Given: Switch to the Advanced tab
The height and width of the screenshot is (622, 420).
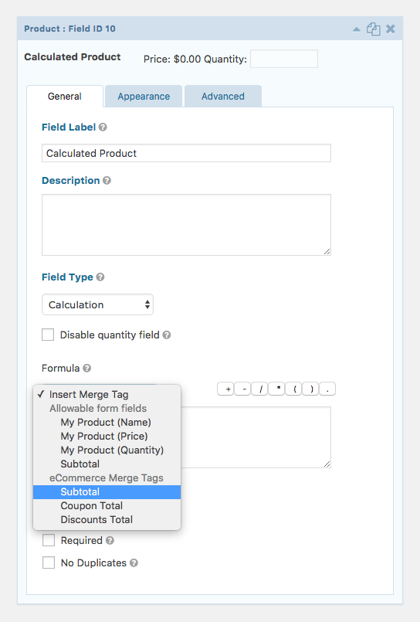Looking at the screenshot, I should coord(222,97).
